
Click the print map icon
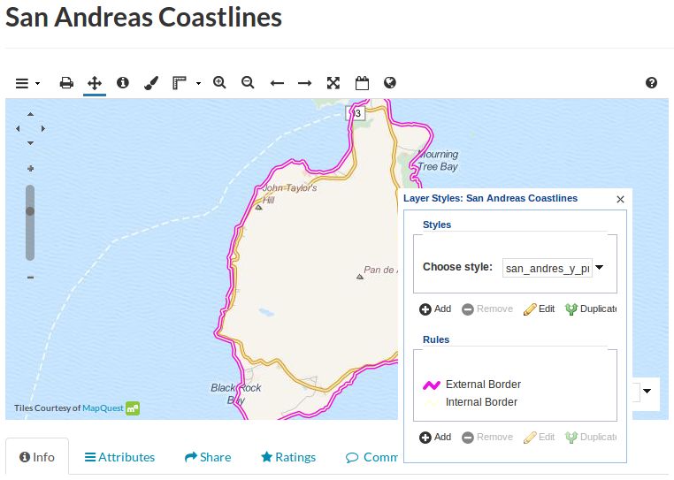(x=66, y=82)
